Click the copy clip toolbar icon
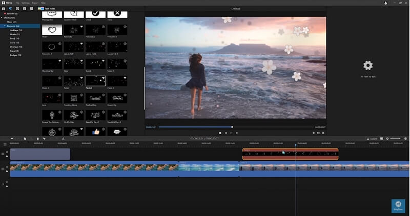The width and height of the screenshot is (410, 216). click(25, 139)
